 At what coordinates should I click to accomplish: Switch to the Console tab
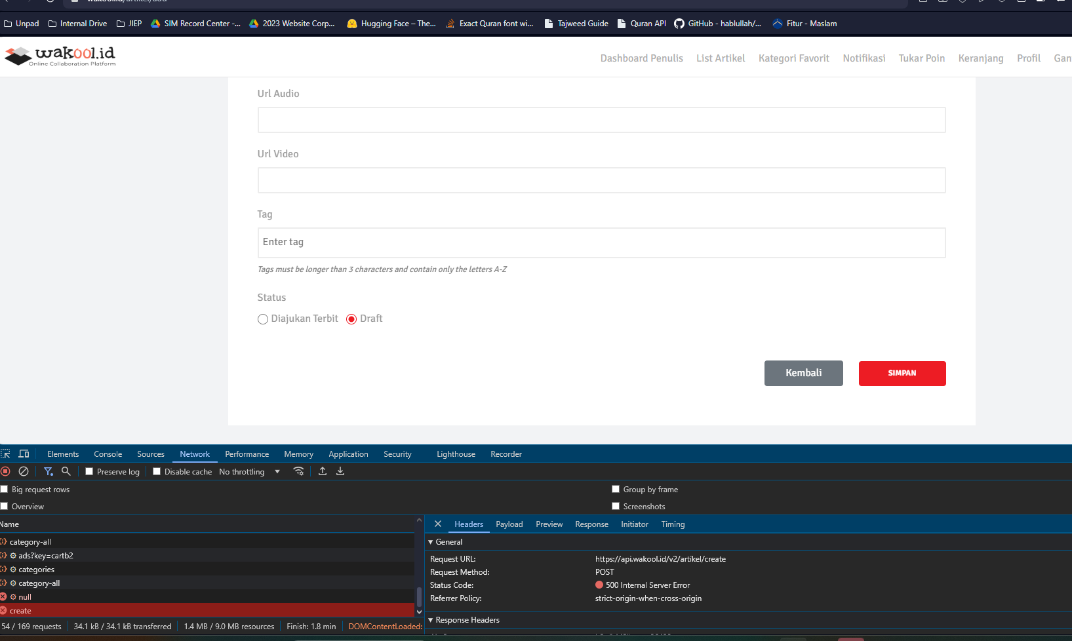pyautogui.click(x=108, y=454)
